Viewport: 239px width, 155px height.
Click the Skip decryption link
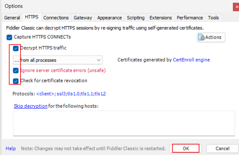31,106
